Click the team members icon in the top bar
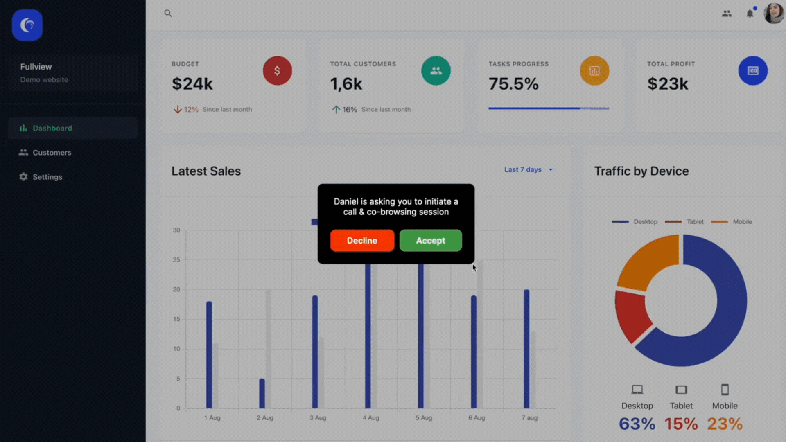The height and width of the screenshot is (442, 786). coord(727,14)
